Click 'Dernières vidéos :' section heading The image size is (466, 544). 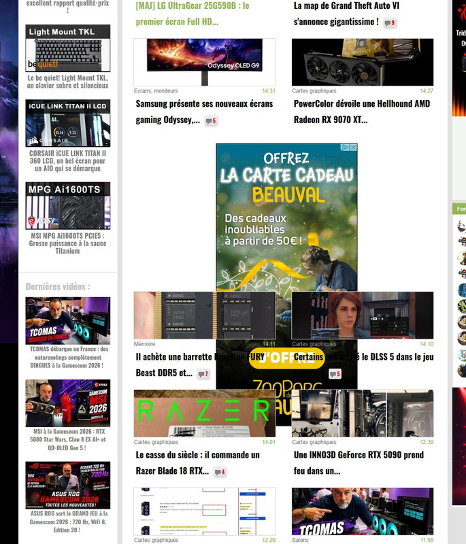coord(58,286)
